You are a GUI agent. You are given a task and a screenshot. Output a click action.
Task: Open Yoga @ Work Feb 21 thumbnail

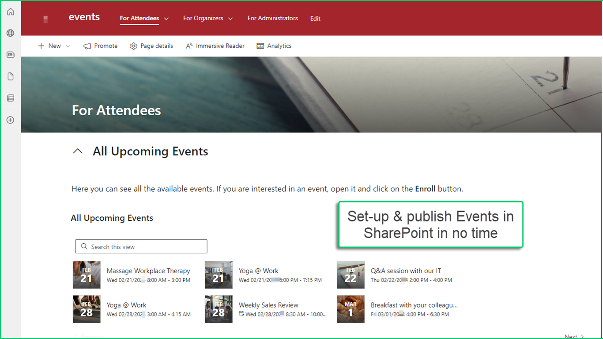click(x=219, y=275)
